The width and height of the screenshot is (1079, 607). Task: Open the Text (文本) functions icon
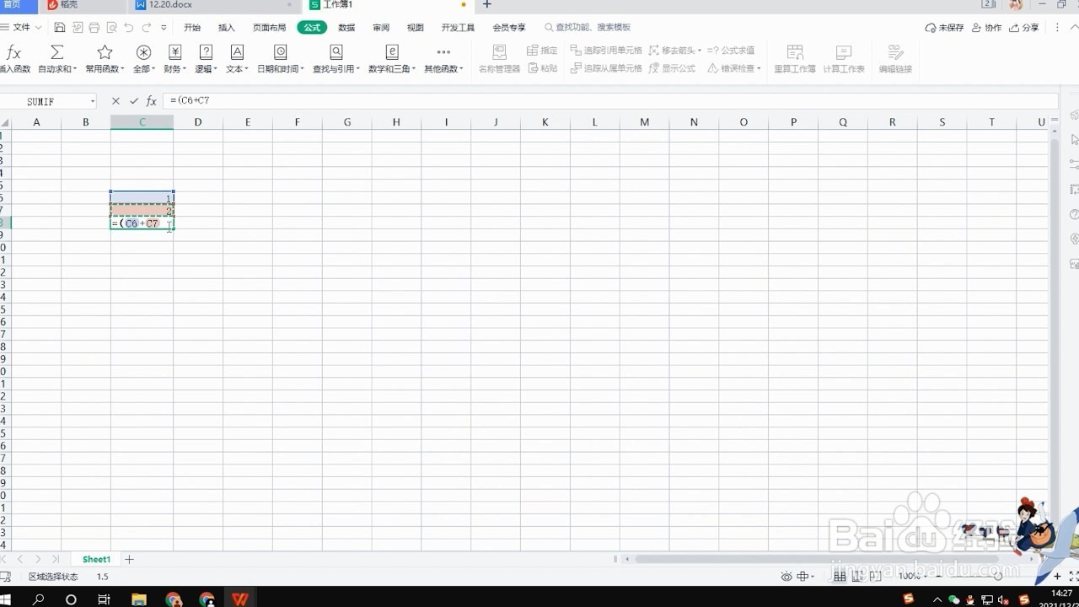237,52
